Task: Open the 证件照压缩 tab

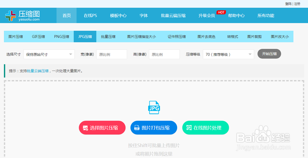Action: click(x=177, y=36)
